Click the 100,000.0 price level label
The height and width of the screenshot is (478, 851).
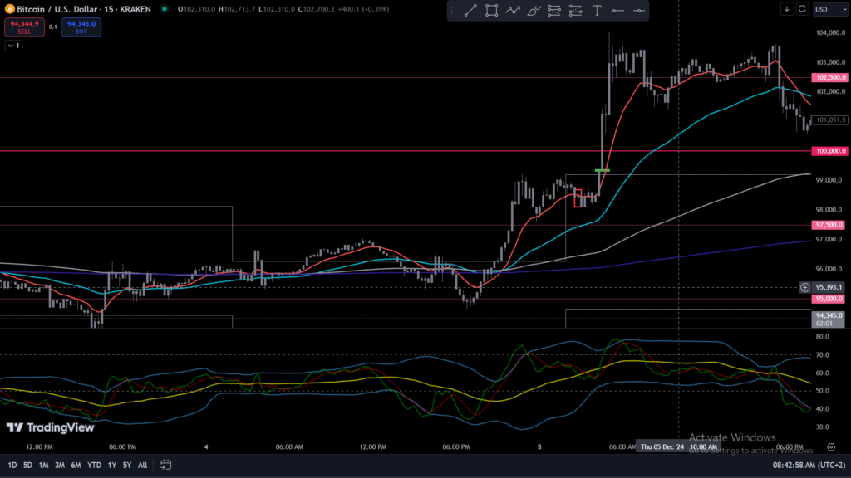830,151
